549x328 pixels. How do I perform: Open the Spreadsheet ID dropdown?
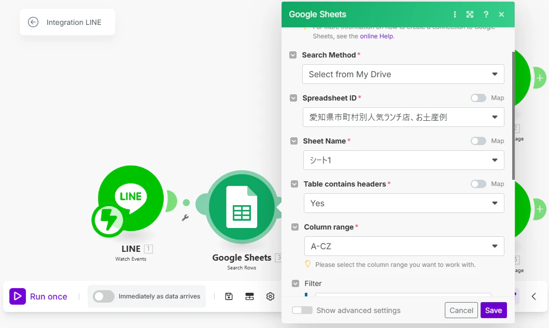click(x=403, y=117)
